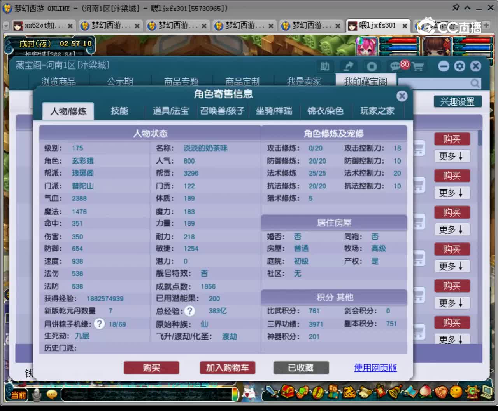Open the 使用网页版 link

(x=375, y=367)
